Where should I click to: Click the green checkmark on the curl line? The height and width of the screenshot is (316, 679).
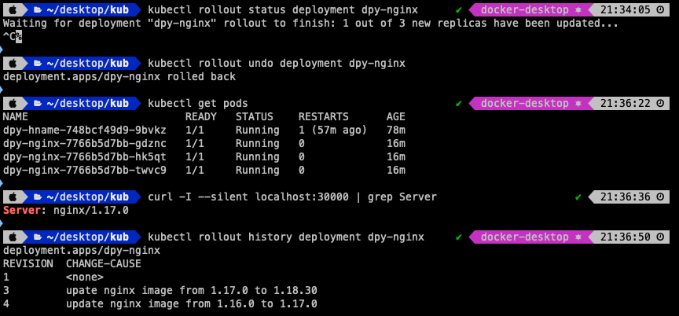[x=578, y=197]
